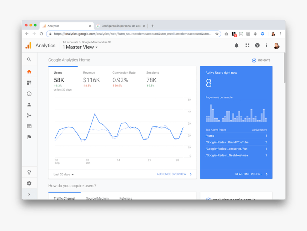Click the Chrome profile avatar in the toolbar
The width and height of the screenshot is (307, 231).
point(273,34)
